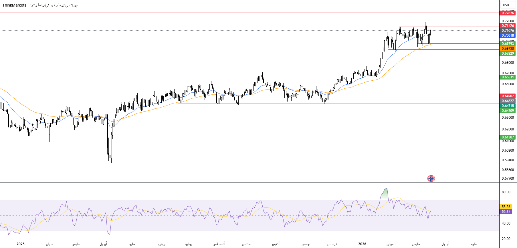Image resolution: width=517 pixels, height=248 pixels.
Task: Click the 80.00 level on RSI scale
Action: point(506,192)
